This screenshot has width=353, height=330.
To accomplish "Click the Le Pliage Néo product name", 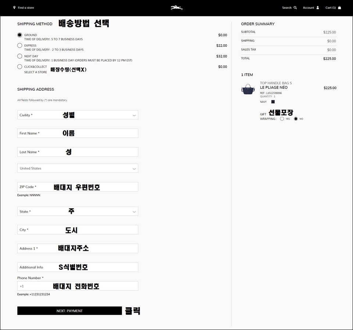I will click(274, 87).
